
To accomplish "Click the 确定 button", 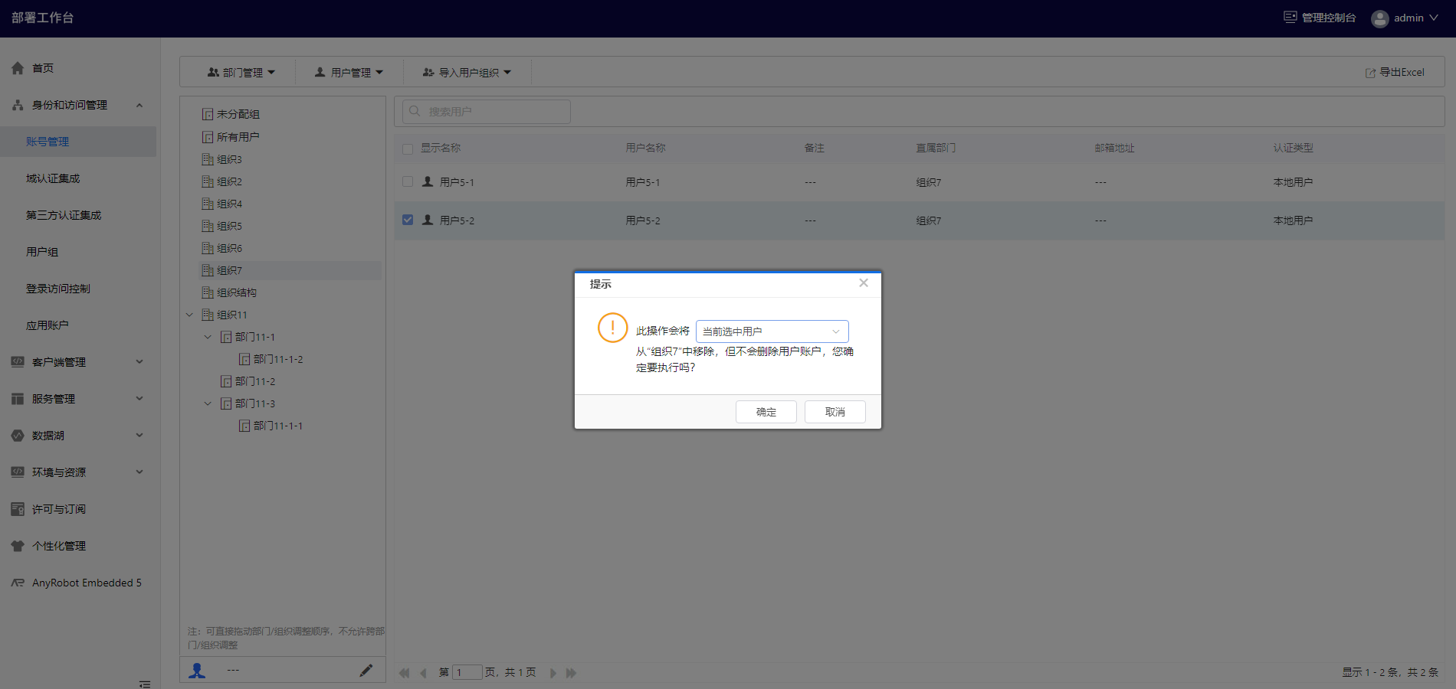I will pyautogui.click(x=766, y=412).
